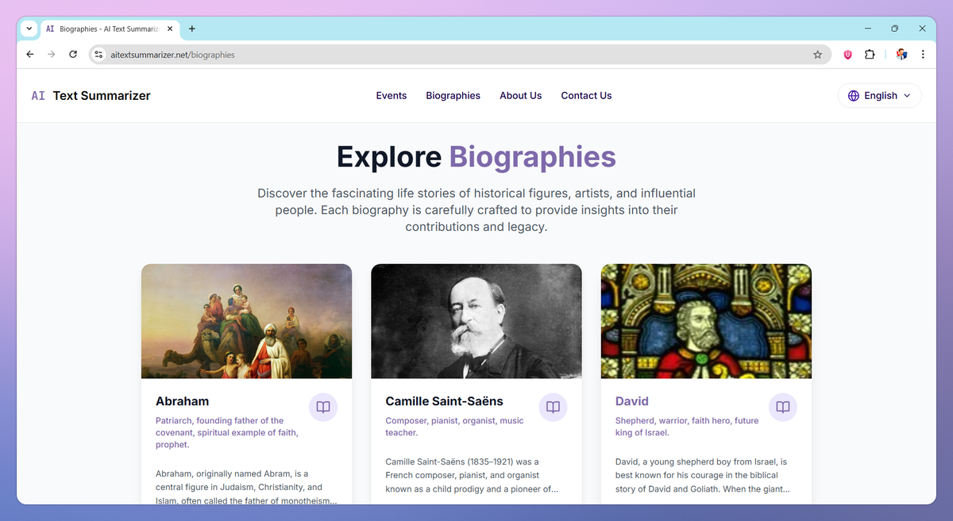The height and width of the screenshot is (521, 953).
Task: Reload the page
Action: 73,55
